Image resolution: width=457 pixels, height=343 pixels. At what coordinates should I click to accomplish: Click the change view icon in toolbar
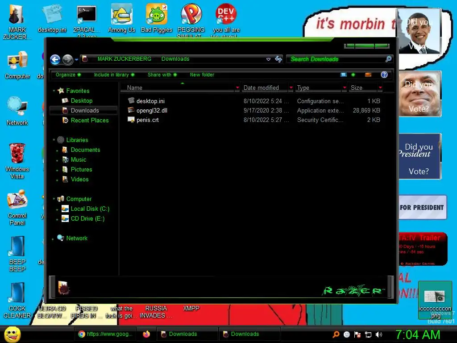coord(344,75)
